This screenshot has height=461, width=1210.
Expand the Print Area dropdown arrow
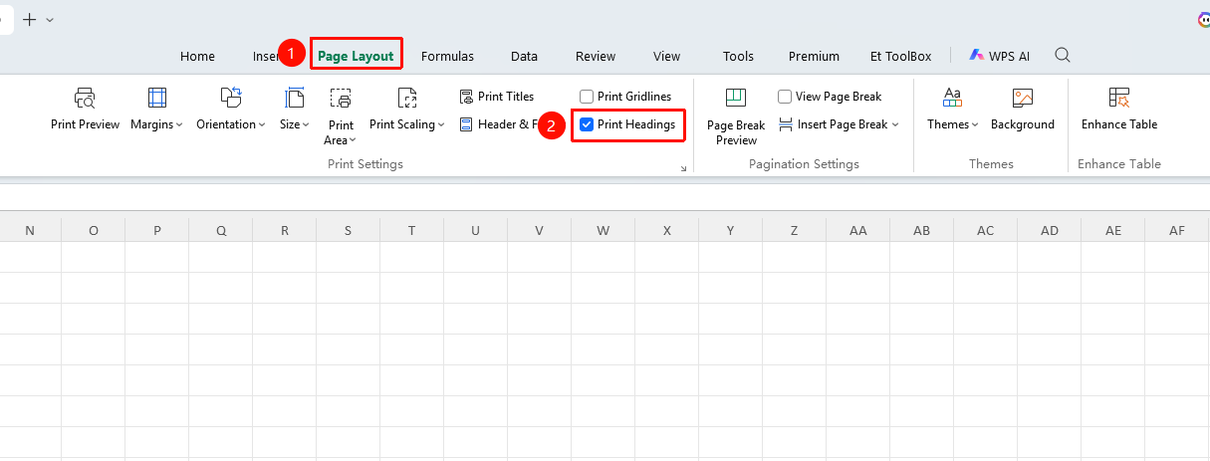353,140
